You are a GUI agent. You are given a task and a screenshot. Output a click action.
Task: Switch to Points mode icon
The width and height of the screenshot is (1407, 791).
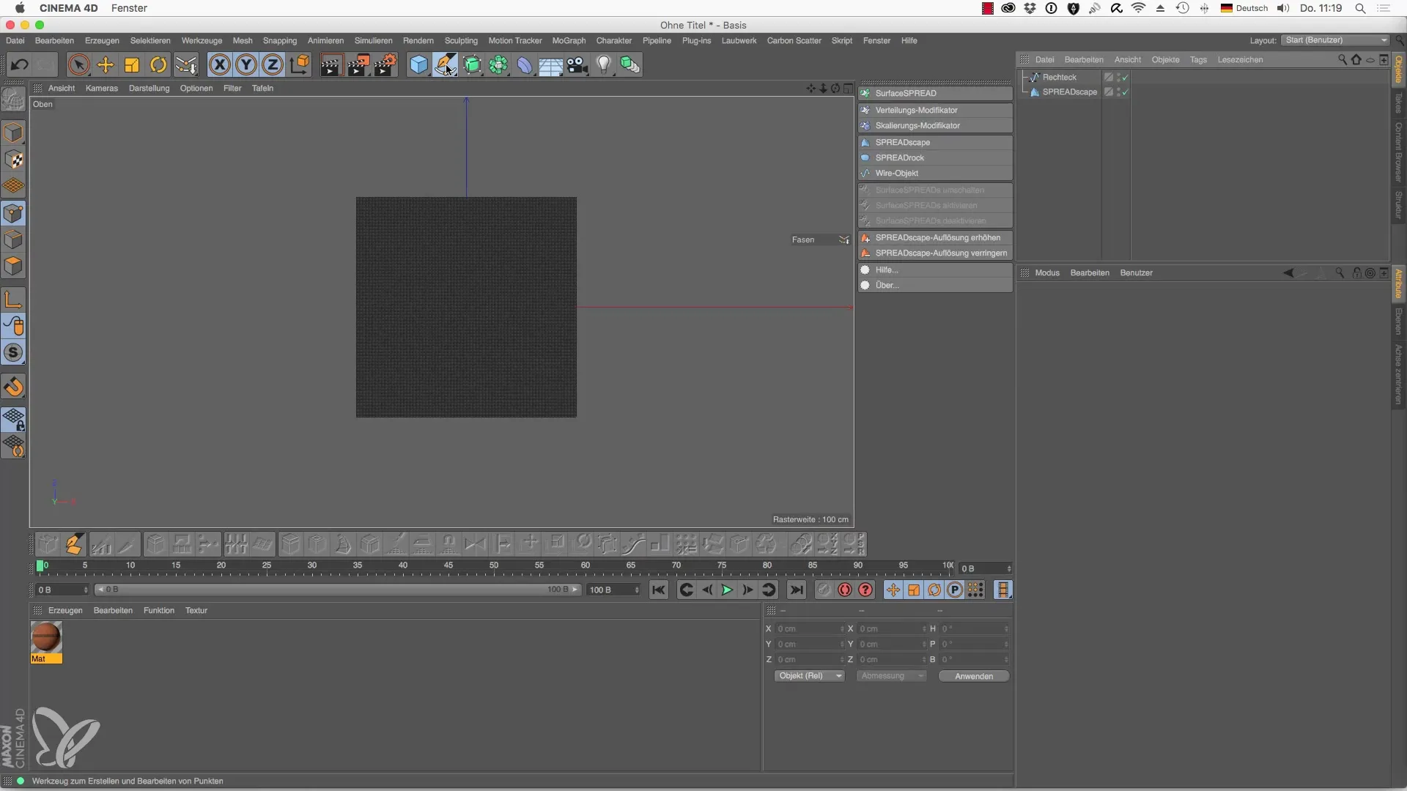[x=13, y=213]
